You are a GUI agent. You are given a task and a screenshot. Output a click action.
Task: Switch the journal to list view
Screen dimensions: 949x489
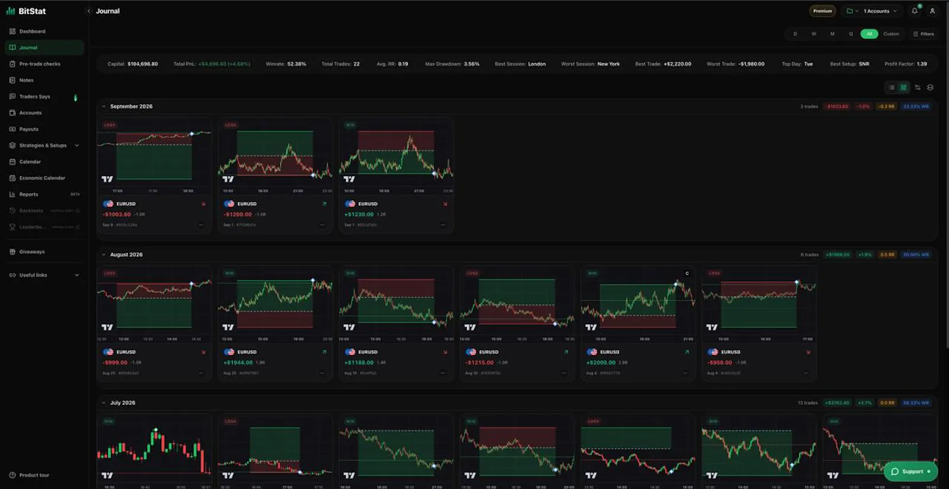[891, 87]
